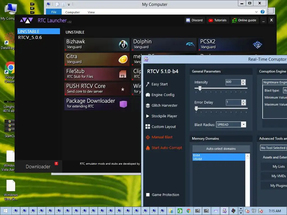Launch Citra Vanguard tile
The image size is (287, 215).
[97, 59]
